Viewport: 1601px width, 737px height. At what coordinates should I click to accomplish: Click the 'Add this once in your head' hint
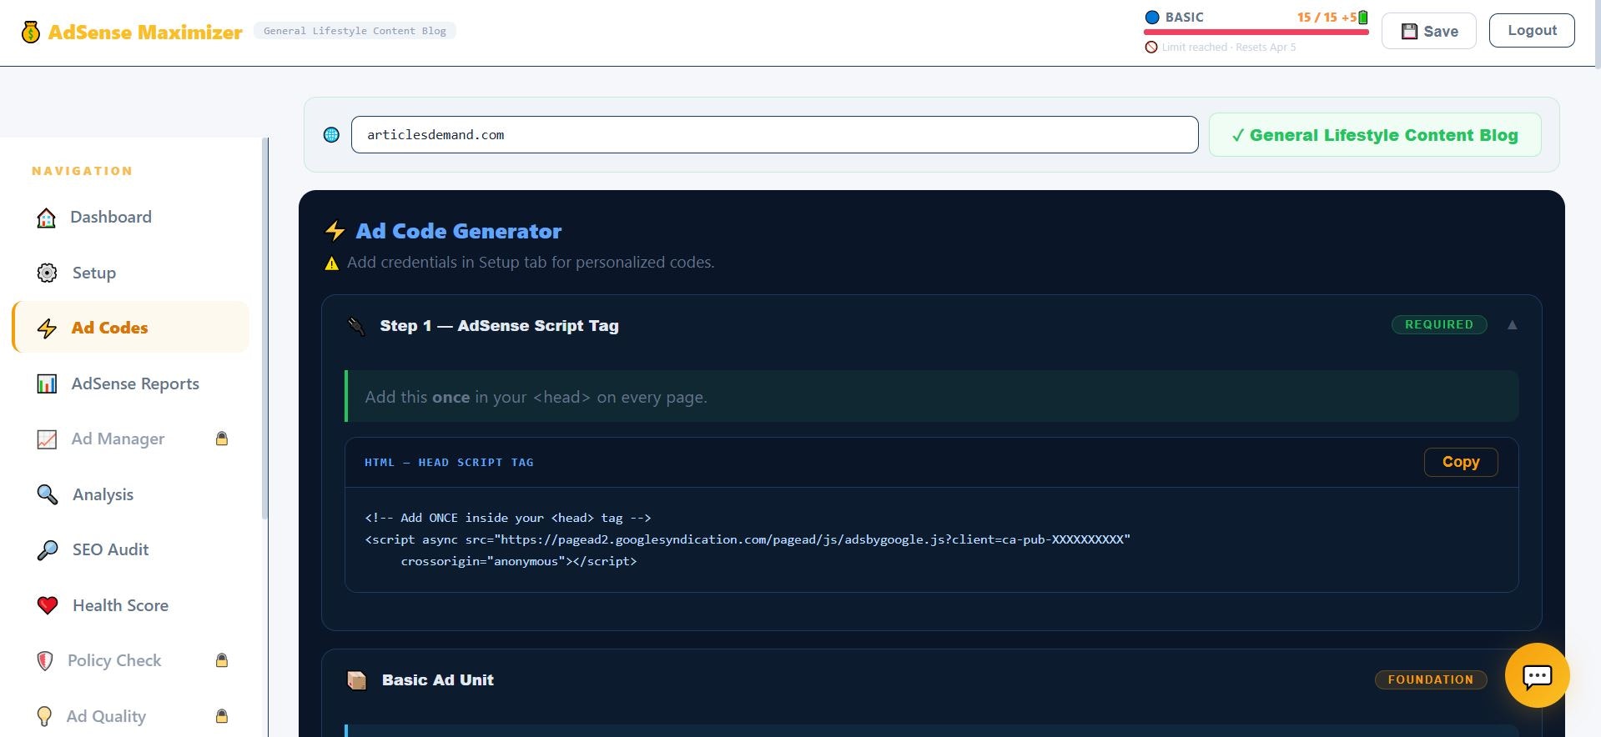click(x=536, y=398)
